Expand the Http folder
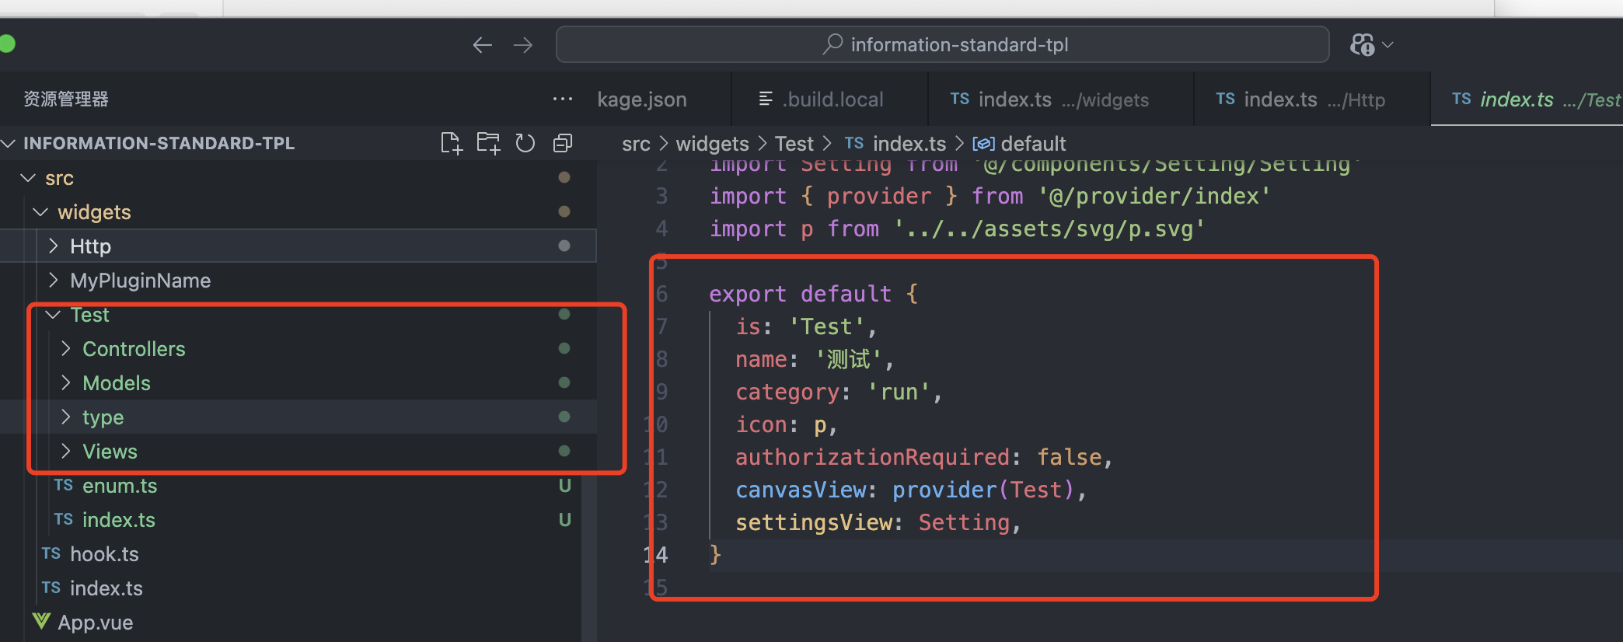The width and height of the screenshot is (1623, 642). (x=90, y=246)
